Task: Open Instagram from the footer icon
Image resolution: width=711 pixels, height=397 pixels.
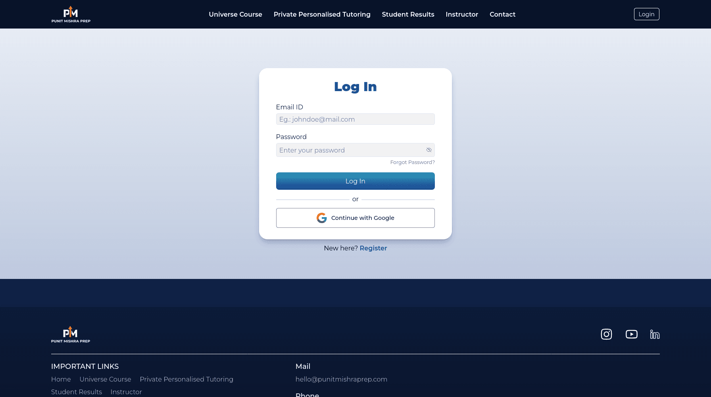Action: coord(606,334)
